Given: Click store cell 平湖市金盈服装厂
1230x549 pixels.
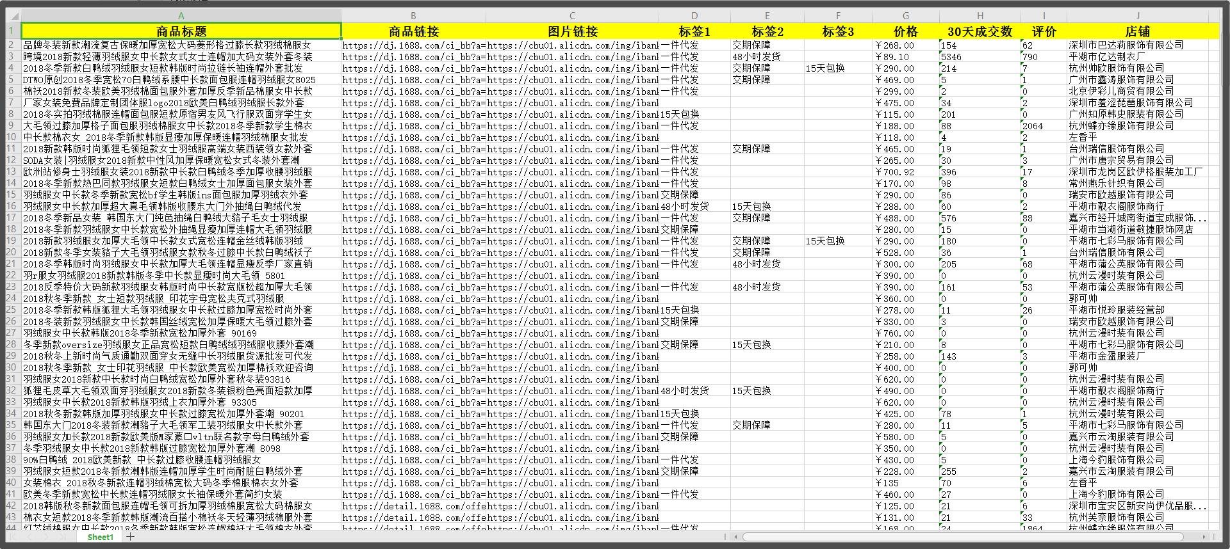Looking at the screenshot, I should tap(1138, 356).
